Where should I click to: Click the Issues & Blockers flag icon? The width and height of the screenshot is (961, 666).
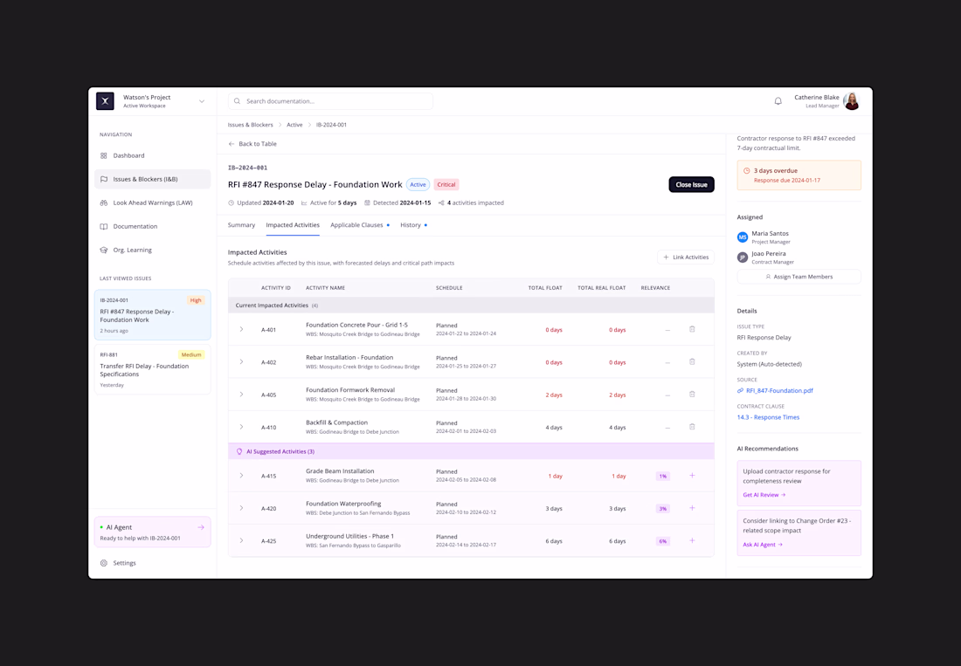[x=104, y=179]
